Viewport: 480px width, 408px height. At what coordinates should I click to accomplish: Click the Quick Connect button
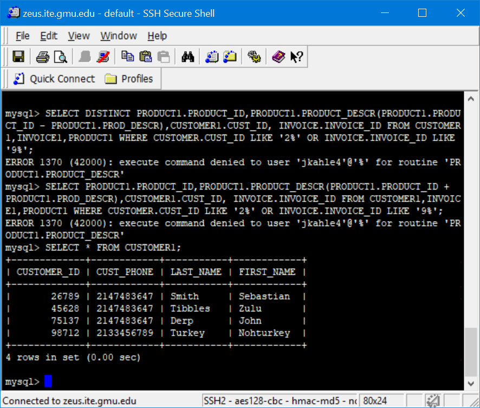click(54, 79)
